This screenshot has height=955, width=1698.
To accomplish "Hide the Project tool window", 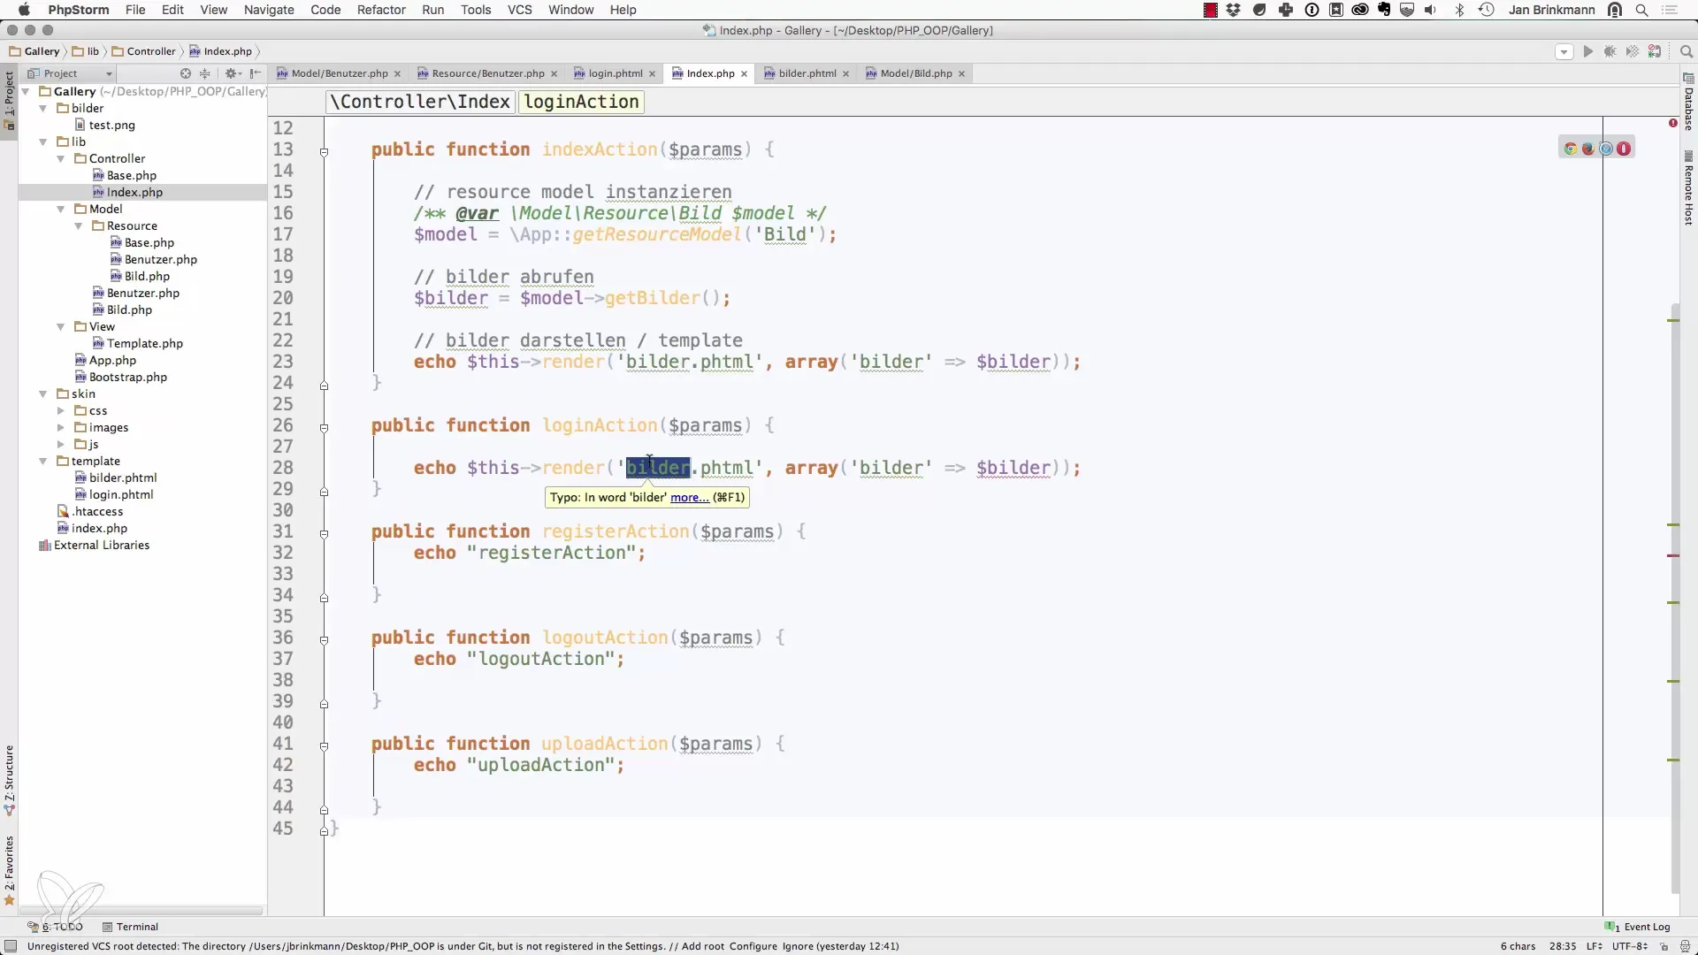I will [256, 73].
